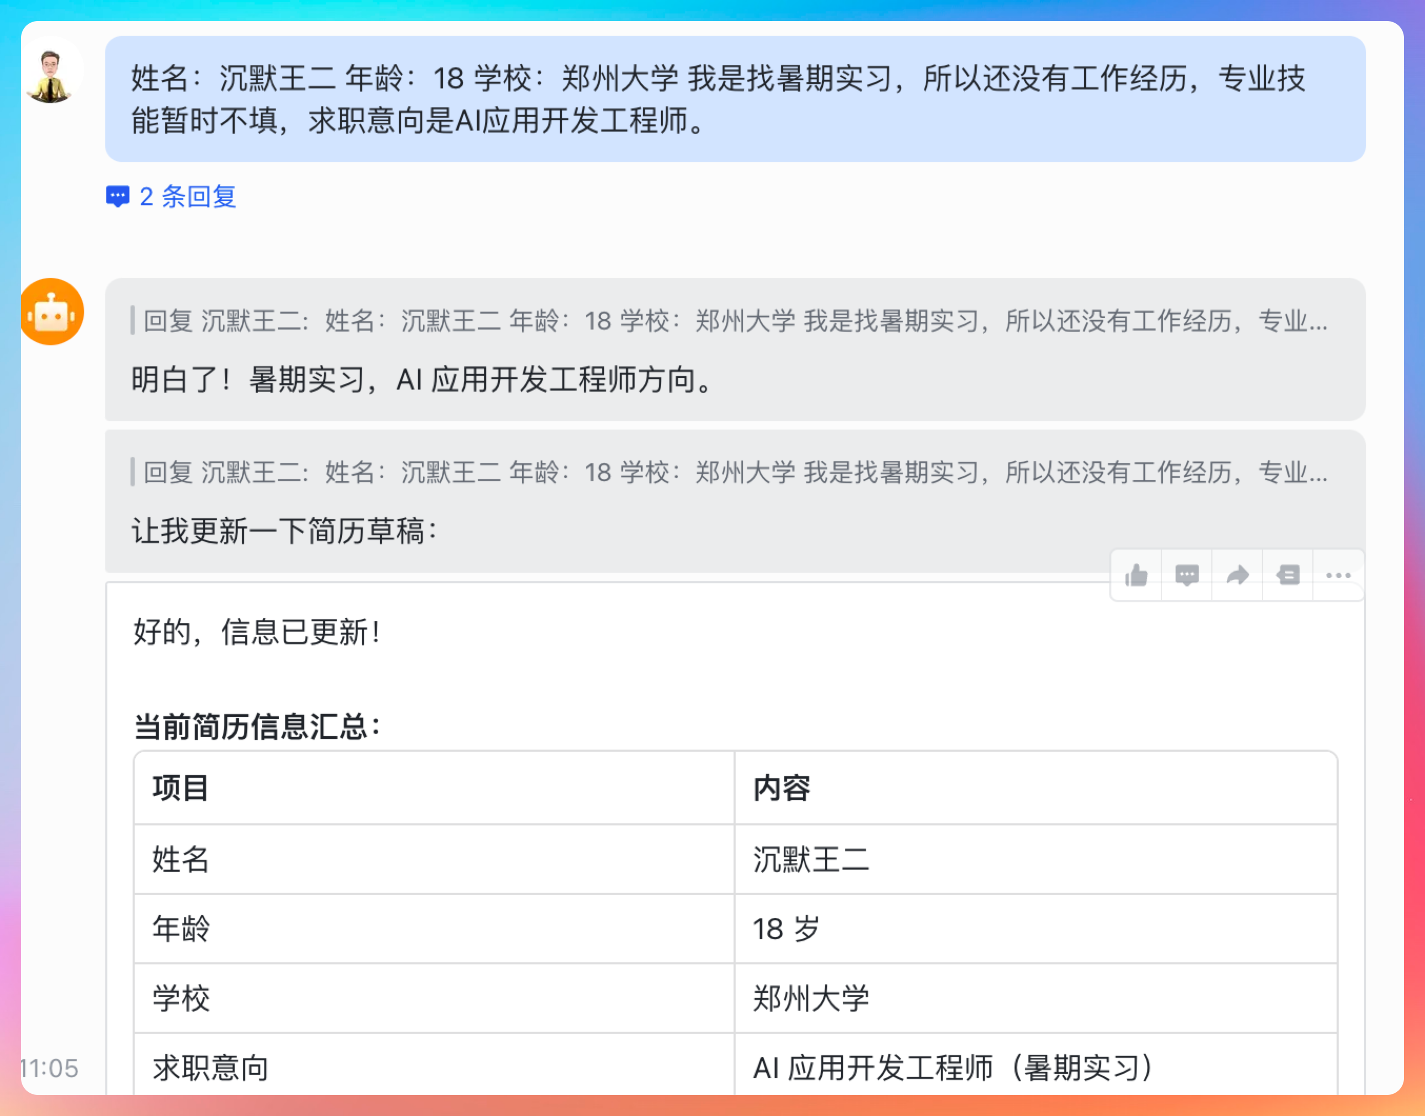The width and height of the screenshot is (1425, 1116).
Task: Click the blue chat icon beside 2 条回复
Action: 117,197
